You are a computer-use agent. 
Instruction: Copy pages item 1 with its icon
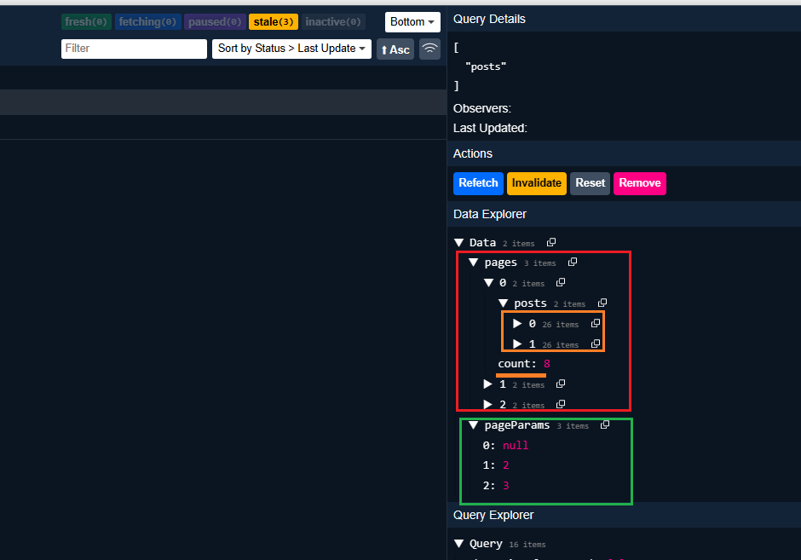click(x=562, y=384)
